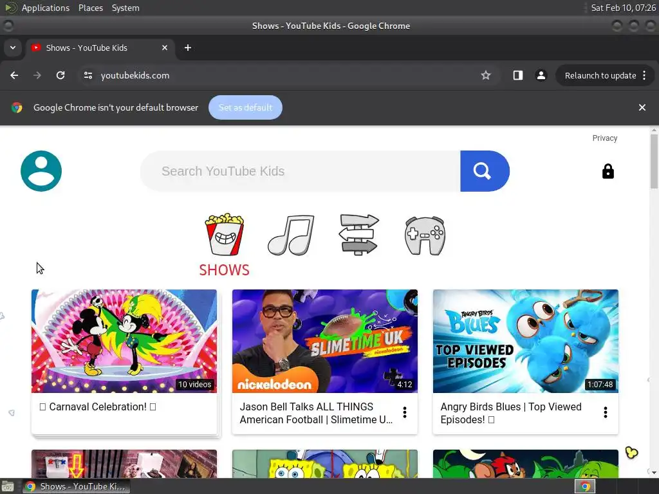Dismiss the default browser notification bar

pos(642,107)
